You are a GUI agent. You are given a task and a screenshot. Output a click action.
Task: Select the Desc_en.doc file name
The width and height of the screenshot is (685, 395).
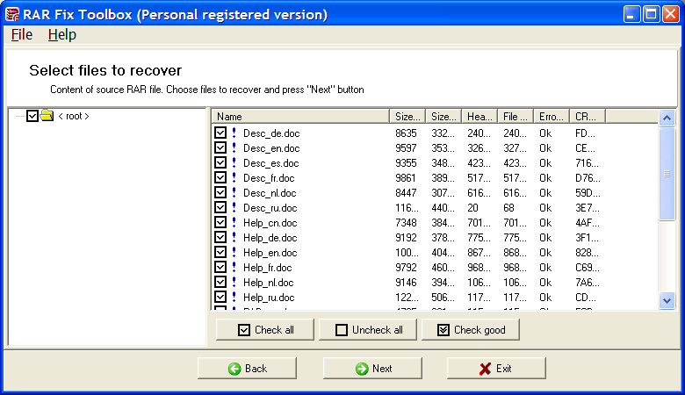pyautogui.click(x=271, y=148)
